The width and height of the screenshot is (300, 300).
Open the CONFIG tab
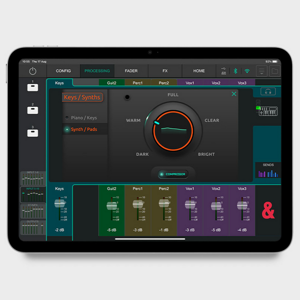point(63,71)
